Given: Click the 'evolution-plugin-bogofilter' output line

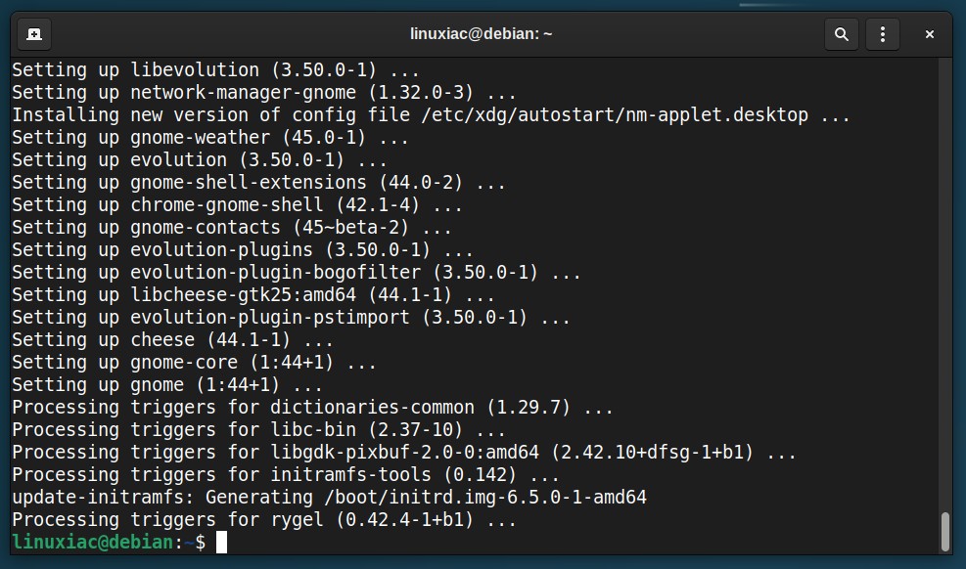Looking at the screenshot, I should [x=297, y=272].
